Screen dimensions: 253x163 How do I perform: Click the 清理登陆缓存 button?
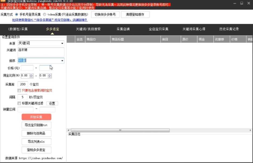135,15
